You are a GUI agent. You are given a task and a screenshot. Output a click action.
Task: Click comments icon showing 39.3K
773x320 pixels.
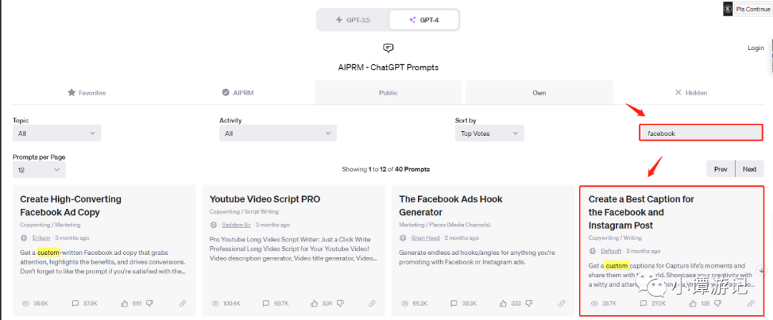[x=454, y=304]
